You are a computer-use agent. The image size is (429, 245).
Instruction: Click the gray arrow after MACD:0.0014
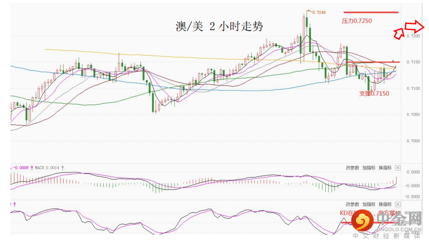[x=63, y=168]
